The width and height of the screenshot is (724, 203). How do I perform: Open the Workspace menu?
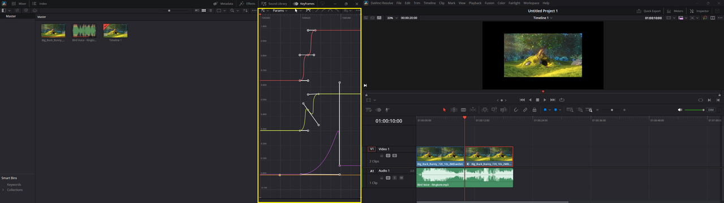[531, 3]
